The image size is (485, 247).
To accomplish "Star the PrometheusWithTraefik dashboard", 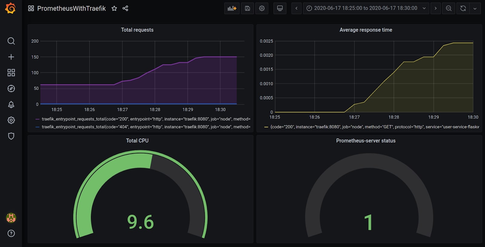I will pyautogui.click(x=114, y=8).
